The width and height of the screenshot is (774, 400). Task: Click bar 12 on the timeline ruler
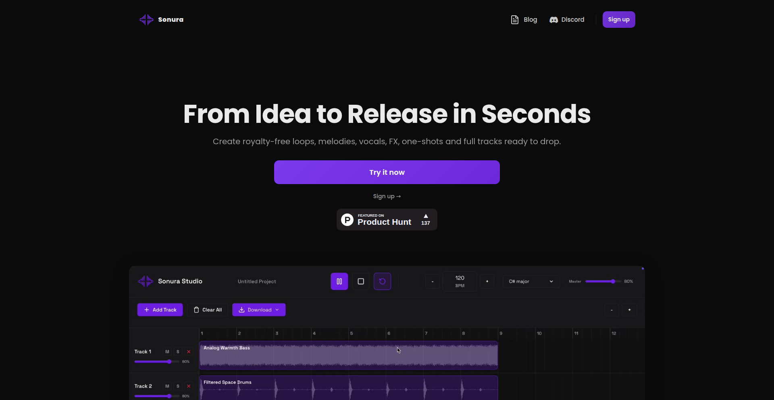coord(614,334)
